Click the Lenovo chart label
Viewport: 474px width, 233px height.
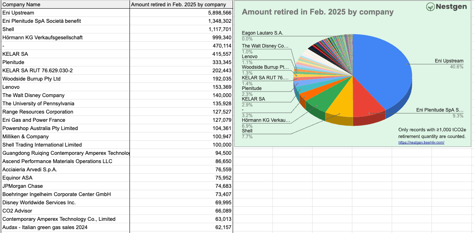250,57
